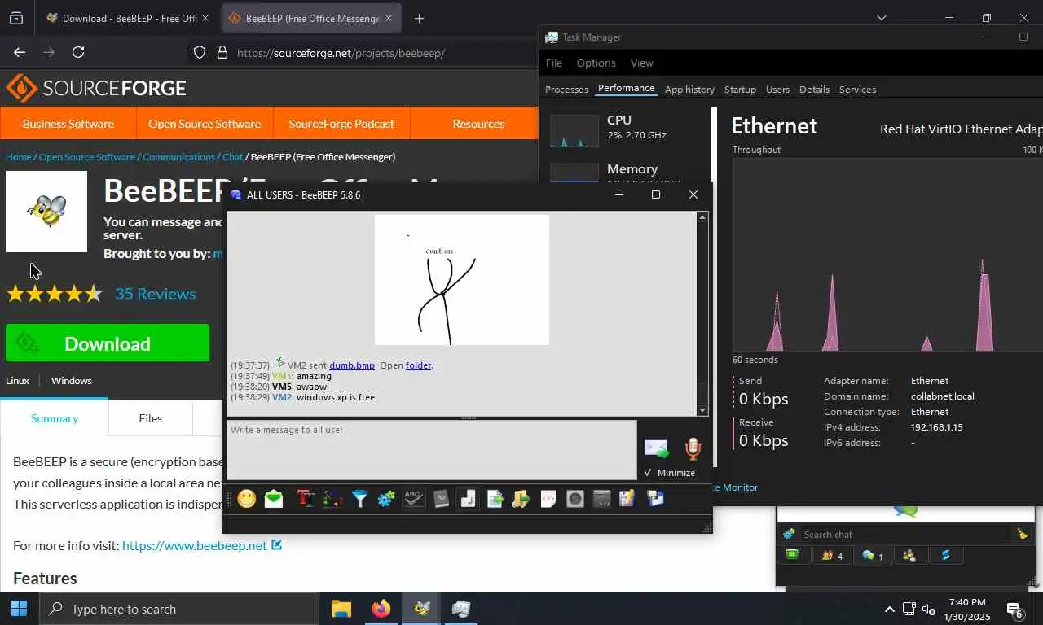Open the folder link in chat

418,365
